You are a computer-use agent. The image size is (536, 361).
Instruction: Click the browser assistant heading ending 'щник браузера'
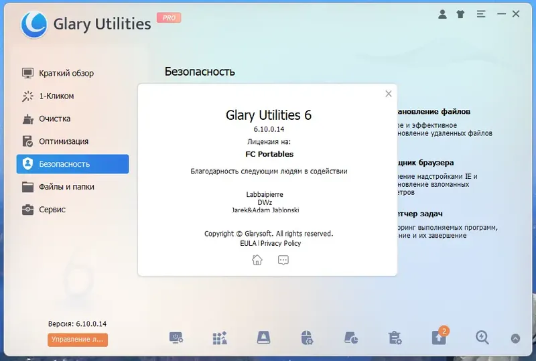(x=425, y=163)
